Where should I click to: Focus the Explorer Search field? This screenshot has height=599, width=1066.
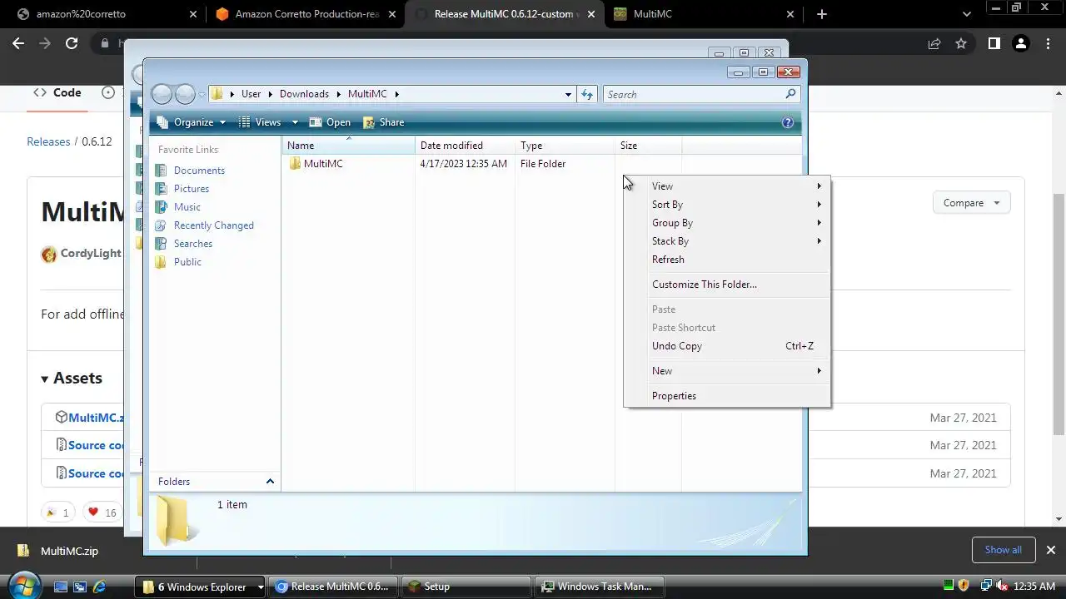[x=695, y=95]
